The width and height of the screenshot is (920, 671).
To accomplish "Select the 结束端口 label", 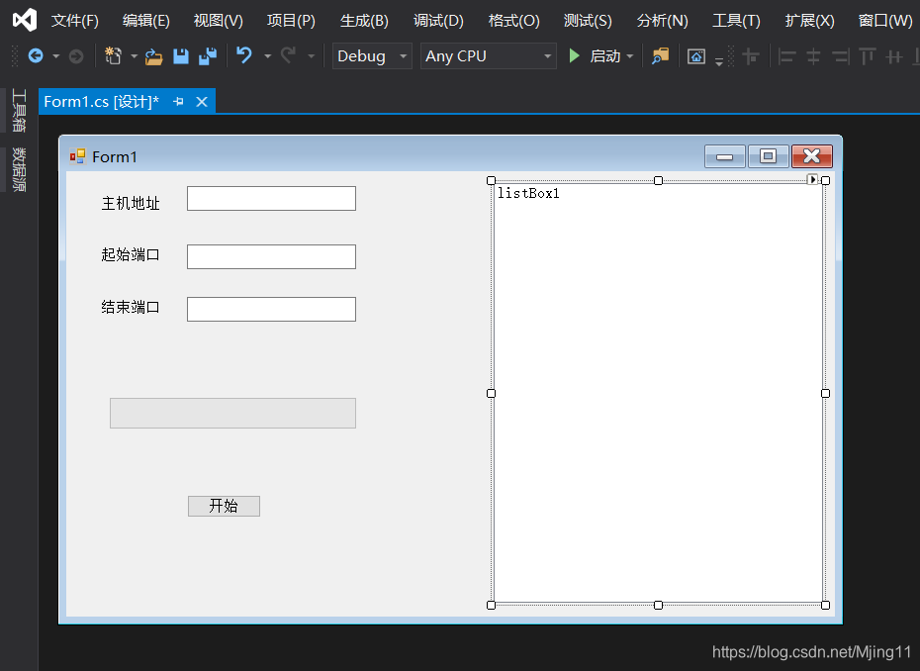I will pos(131,307).
